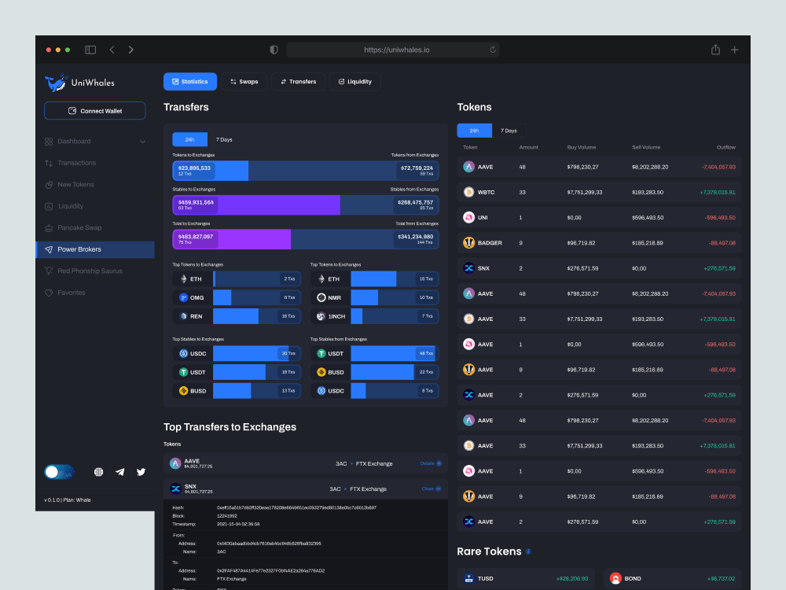Click the Total to Exchanges $483,827,097 bar

point(232,239)
